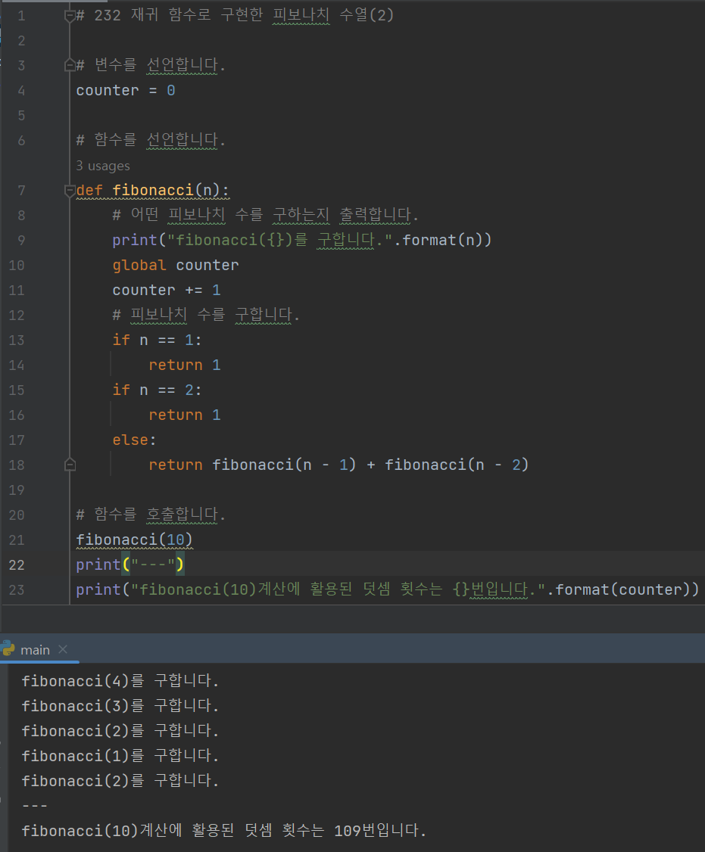The image size is (705, 852).
Task: Click console output 'fibonacci(1)를 구합니다.'
Action: click(x=120, y=756)
